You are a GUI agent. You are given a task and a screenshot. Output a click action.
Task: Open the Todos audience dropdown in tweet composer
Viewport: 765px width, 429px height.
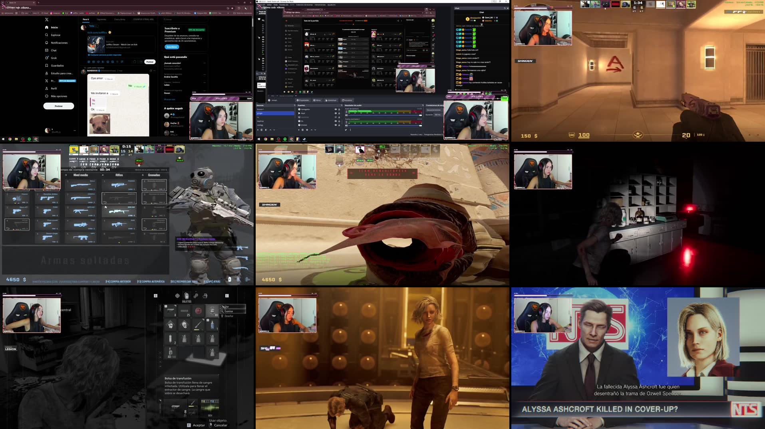click(93, 26)
